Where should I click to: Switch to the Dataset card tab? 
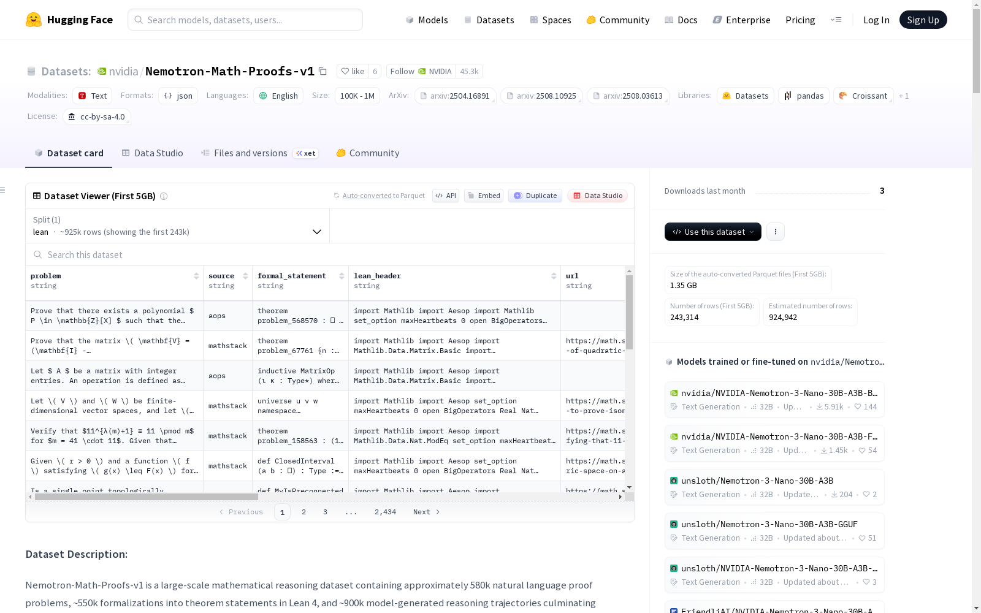[x=69, y=153]
